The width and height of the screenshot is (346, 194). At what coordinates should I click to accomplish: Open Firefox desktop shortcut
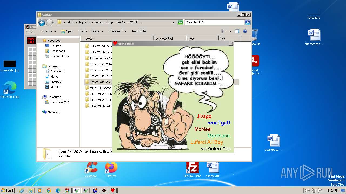pyautogui.click(x=111, y=169)
